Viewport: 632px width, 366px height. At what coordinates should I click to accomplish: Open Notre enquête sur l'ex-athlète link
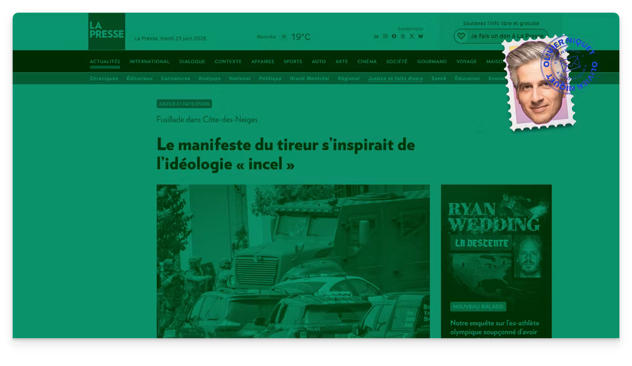(495, 328)
